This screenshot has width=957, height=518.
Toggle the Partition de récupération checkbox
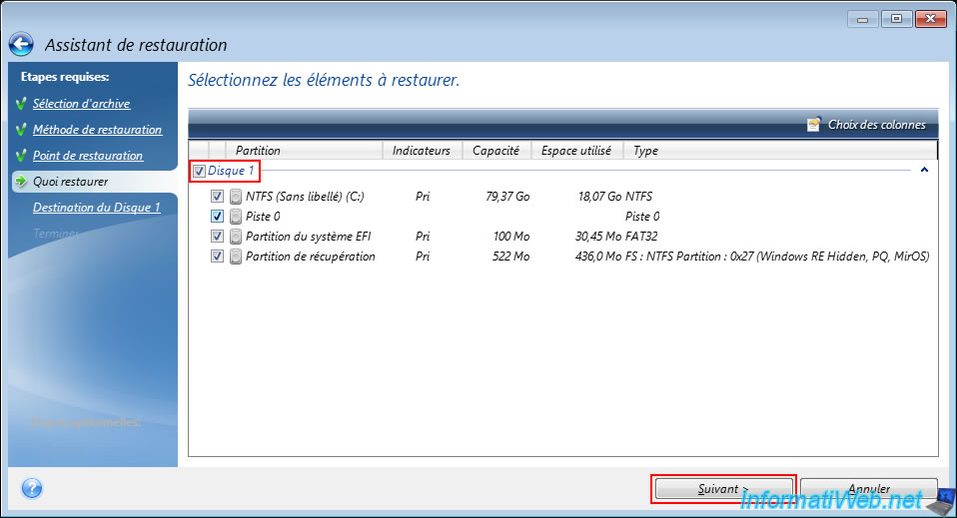[217, 257]
